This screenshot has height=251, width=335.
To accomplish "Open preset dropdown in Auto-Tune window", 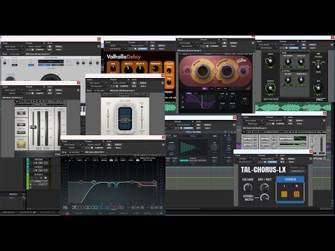I will click(x=36, y=46).
